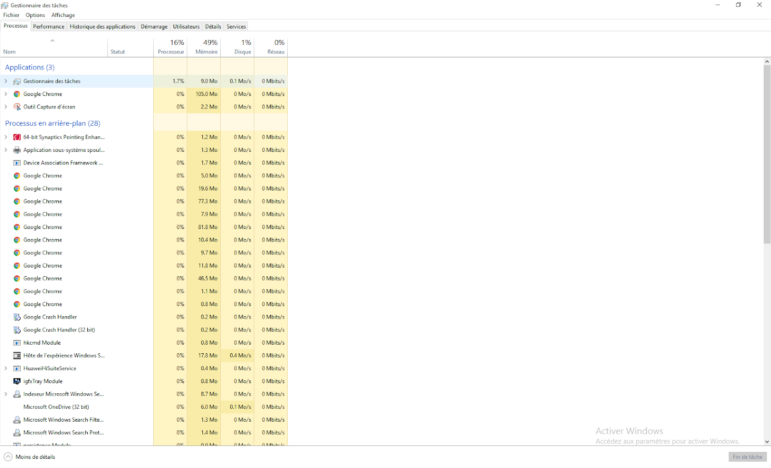
Task: Expand the Google Chrome application row
Action: [6, 94]
